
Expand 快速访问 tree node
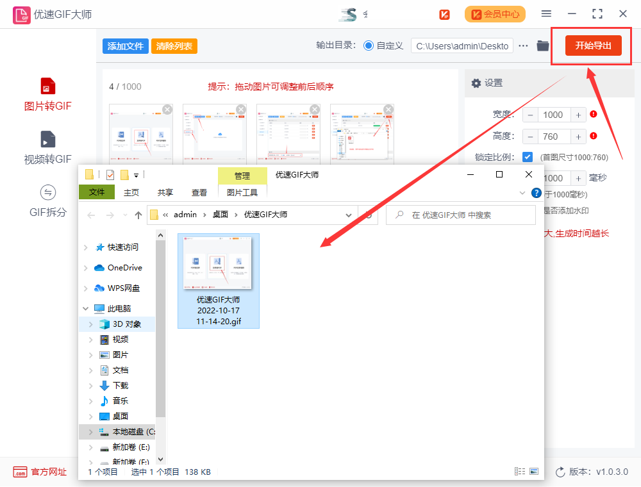[x=85, y=247]
